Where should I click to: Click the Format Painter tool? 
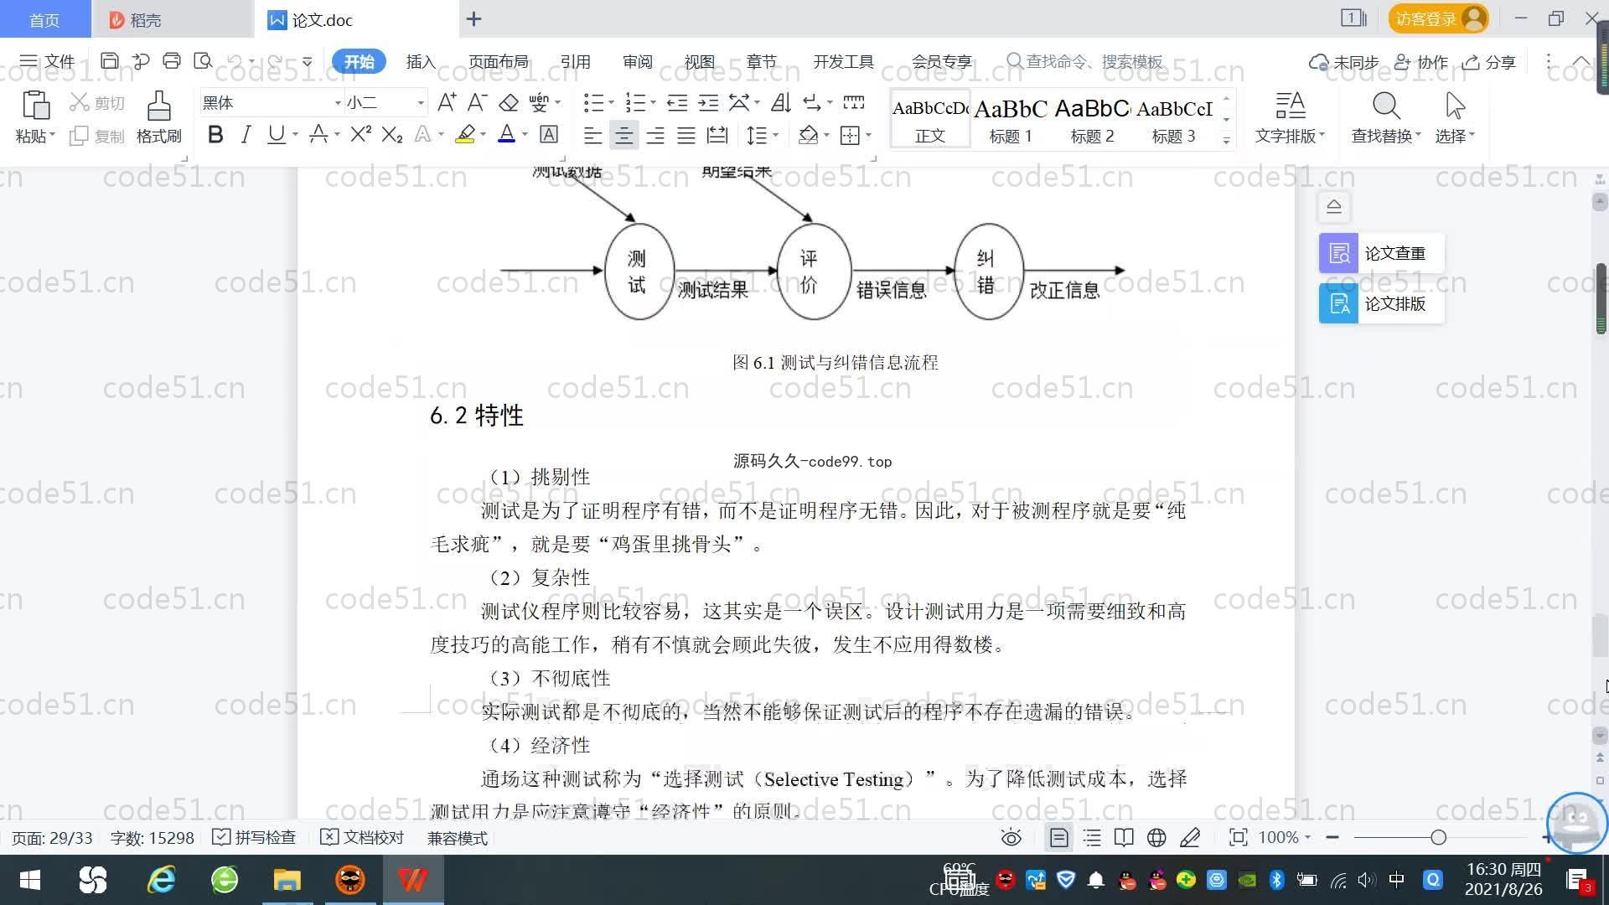click(x=158, y=117)
